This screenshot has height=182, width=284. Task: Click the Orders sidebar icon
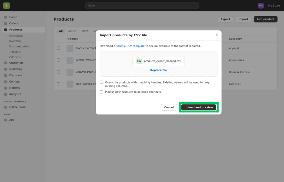[x=6, y=24]
